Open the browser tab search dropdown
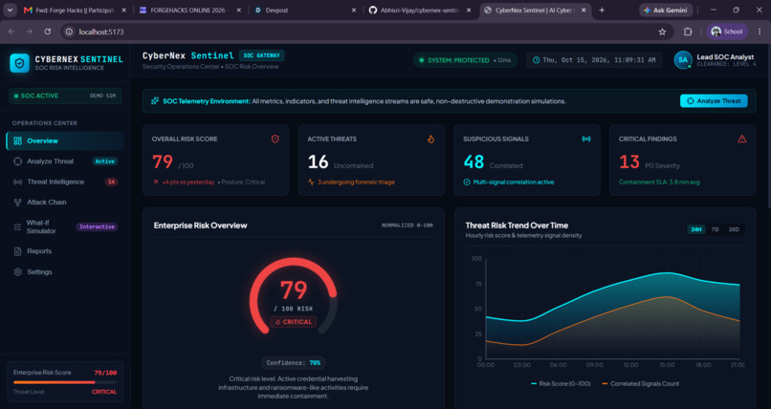 coord(10,10)
